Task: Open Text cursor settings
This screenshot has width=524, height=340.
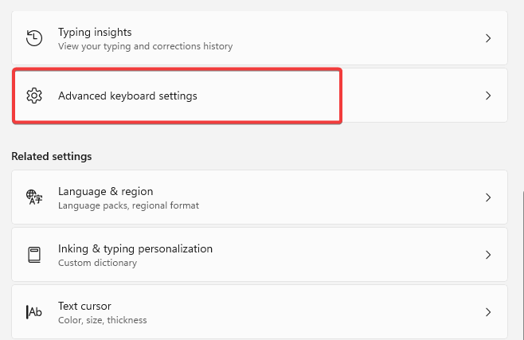Action: coord(84,306)
